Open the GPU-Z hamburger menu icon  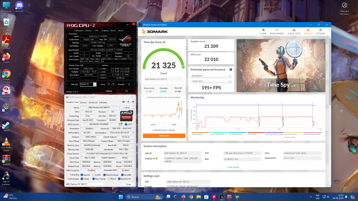[133, 102]
